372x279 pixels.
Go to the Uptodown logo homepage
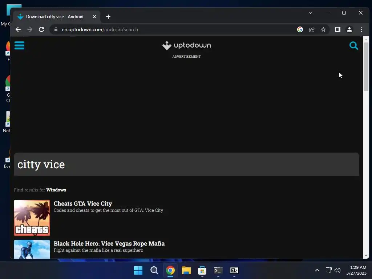point(186,45)
